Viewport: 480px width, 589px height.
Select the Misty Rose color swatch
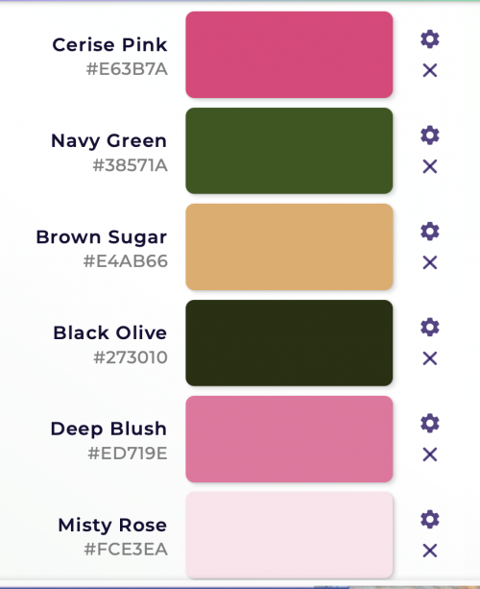pyautogui.click(x=289, y=535)
